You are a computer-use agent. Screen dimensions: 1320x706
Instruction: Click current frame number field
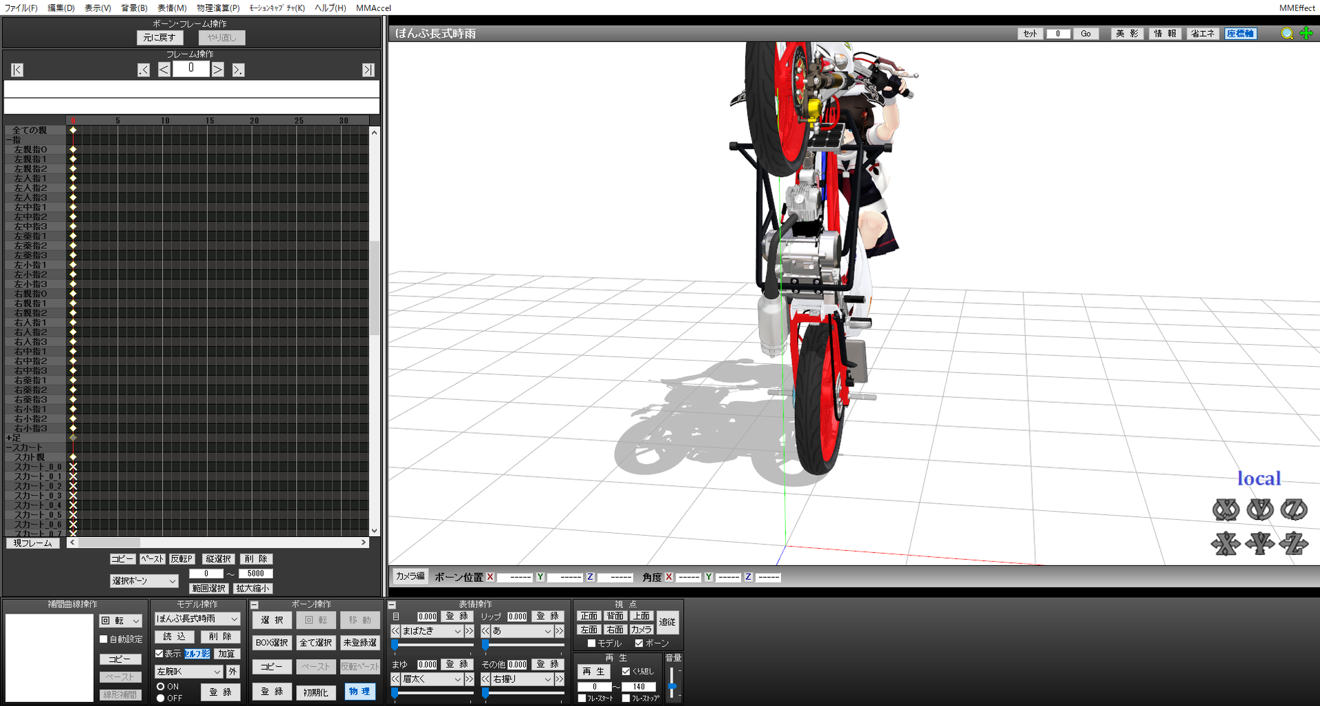(x=190, y=68)
